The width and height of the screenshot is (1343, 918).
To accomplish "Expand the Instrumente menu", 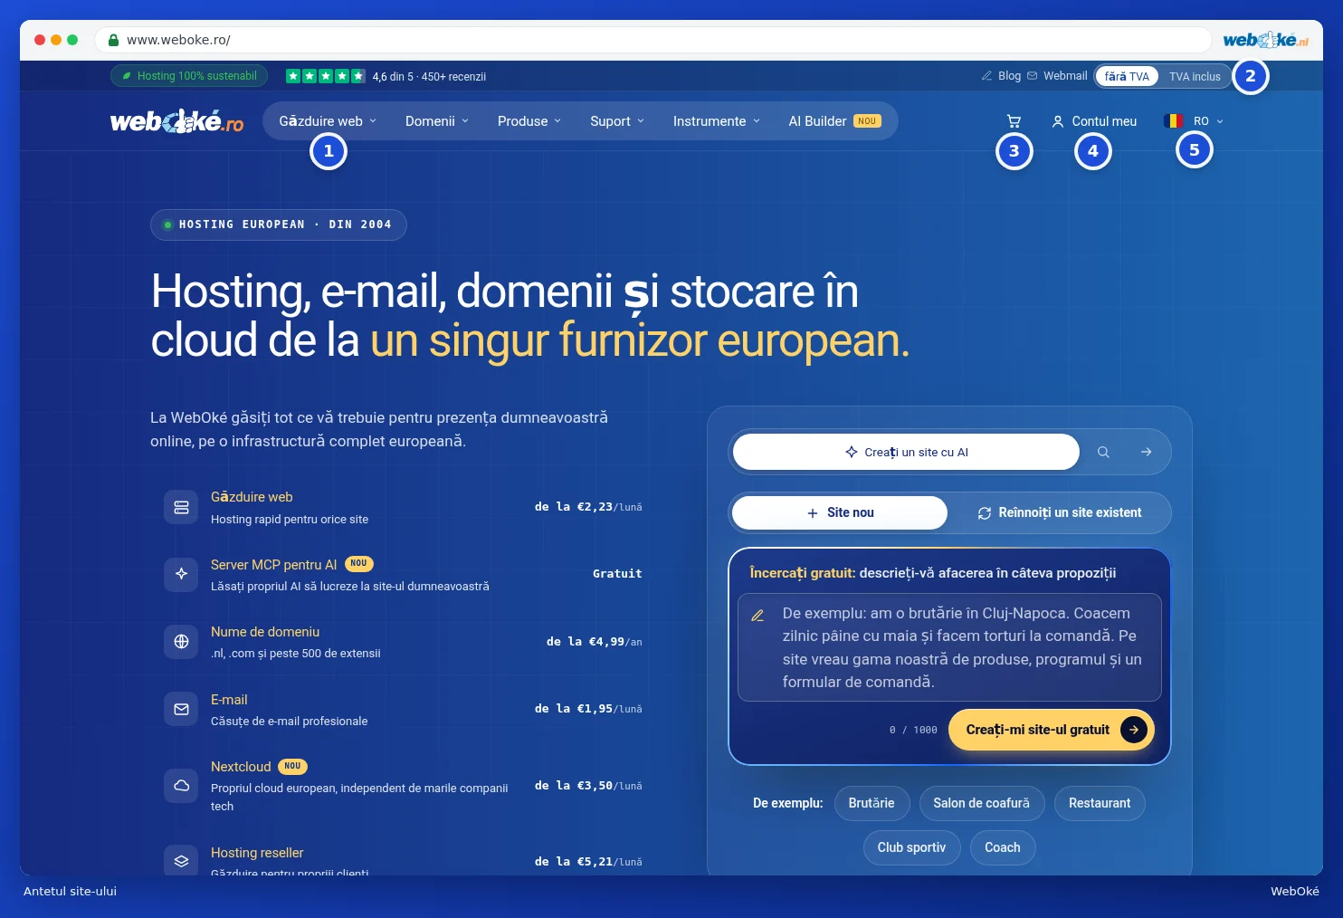I will click(x=717, y=121).
